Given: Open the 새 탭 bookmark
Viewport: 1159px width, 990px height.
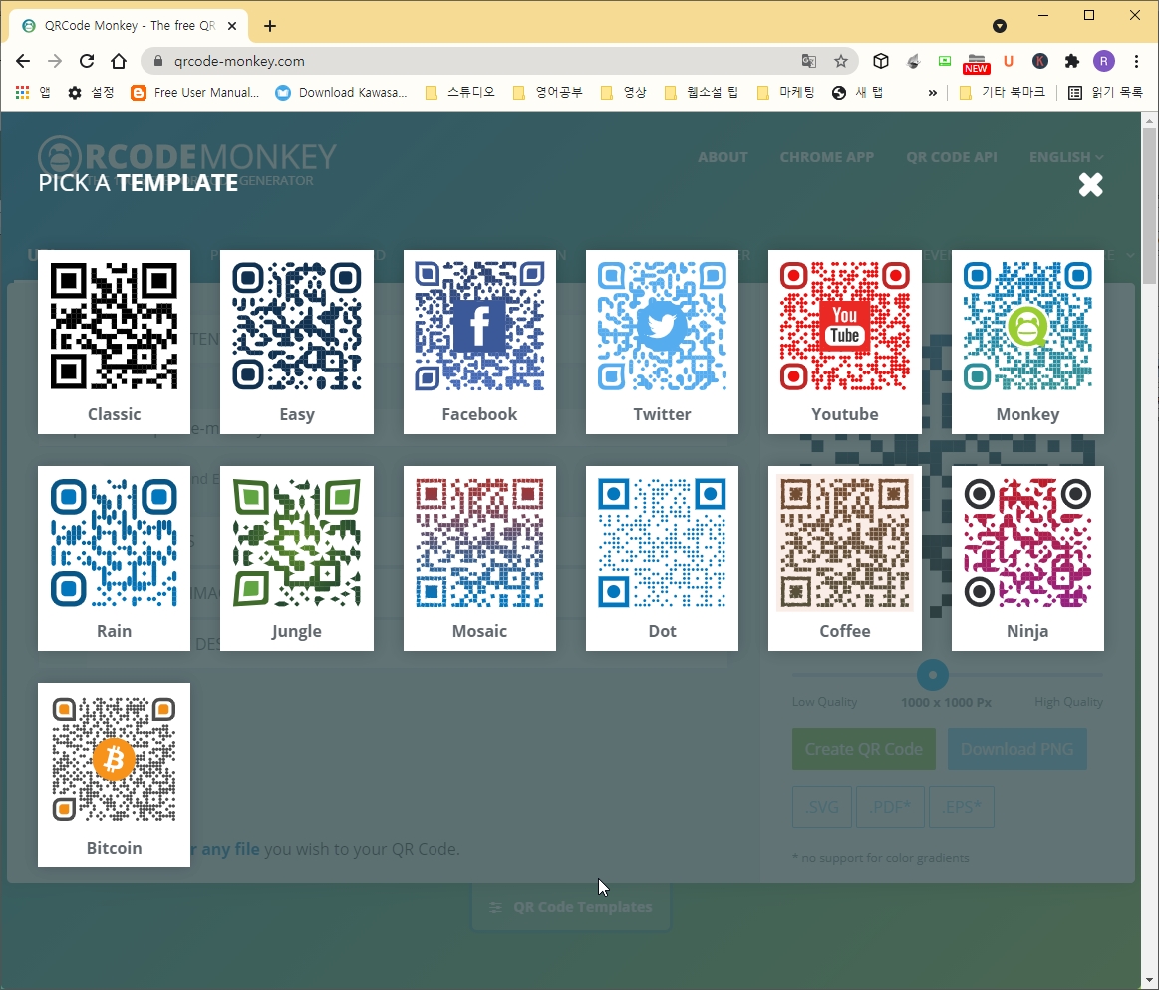Looking at the screenshot, I should pos(858,93).
